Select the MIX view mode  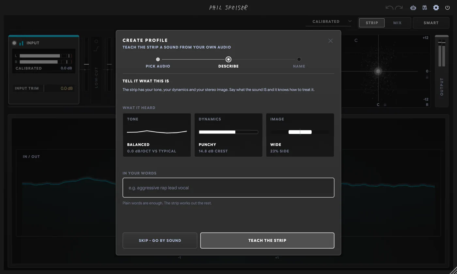(397, 23)
